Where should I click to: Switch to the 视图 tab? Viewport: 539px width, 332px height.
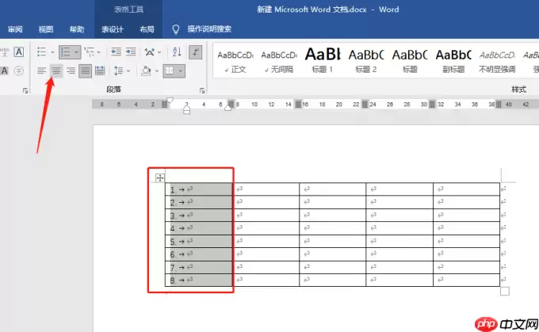[46, 29]
